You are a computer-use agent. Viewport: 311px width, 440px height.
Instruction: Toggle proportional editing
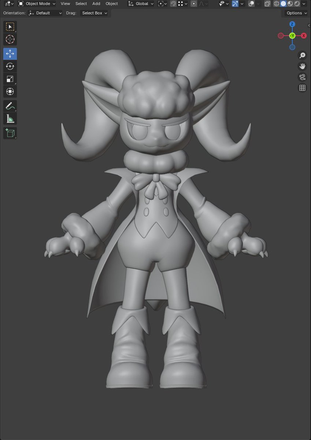pos(193,4)
